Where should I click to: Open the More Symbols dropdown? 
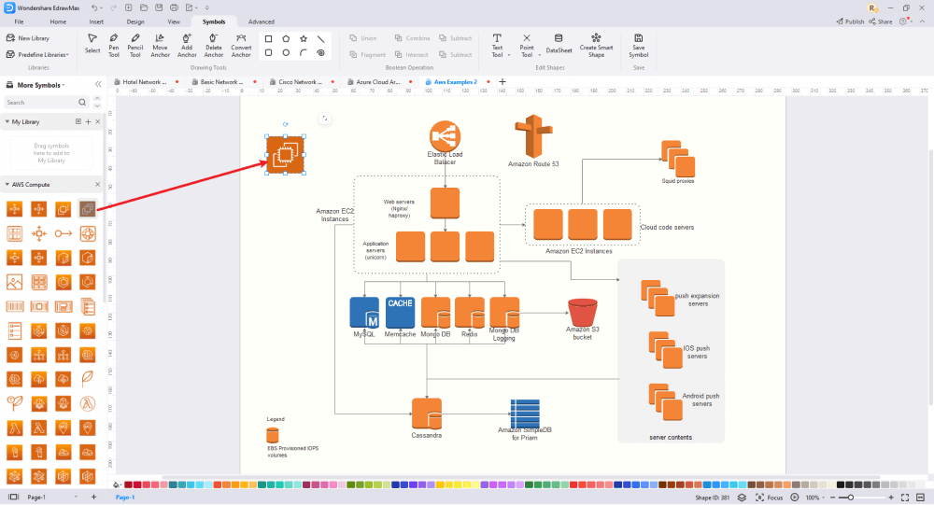[41, 85]
